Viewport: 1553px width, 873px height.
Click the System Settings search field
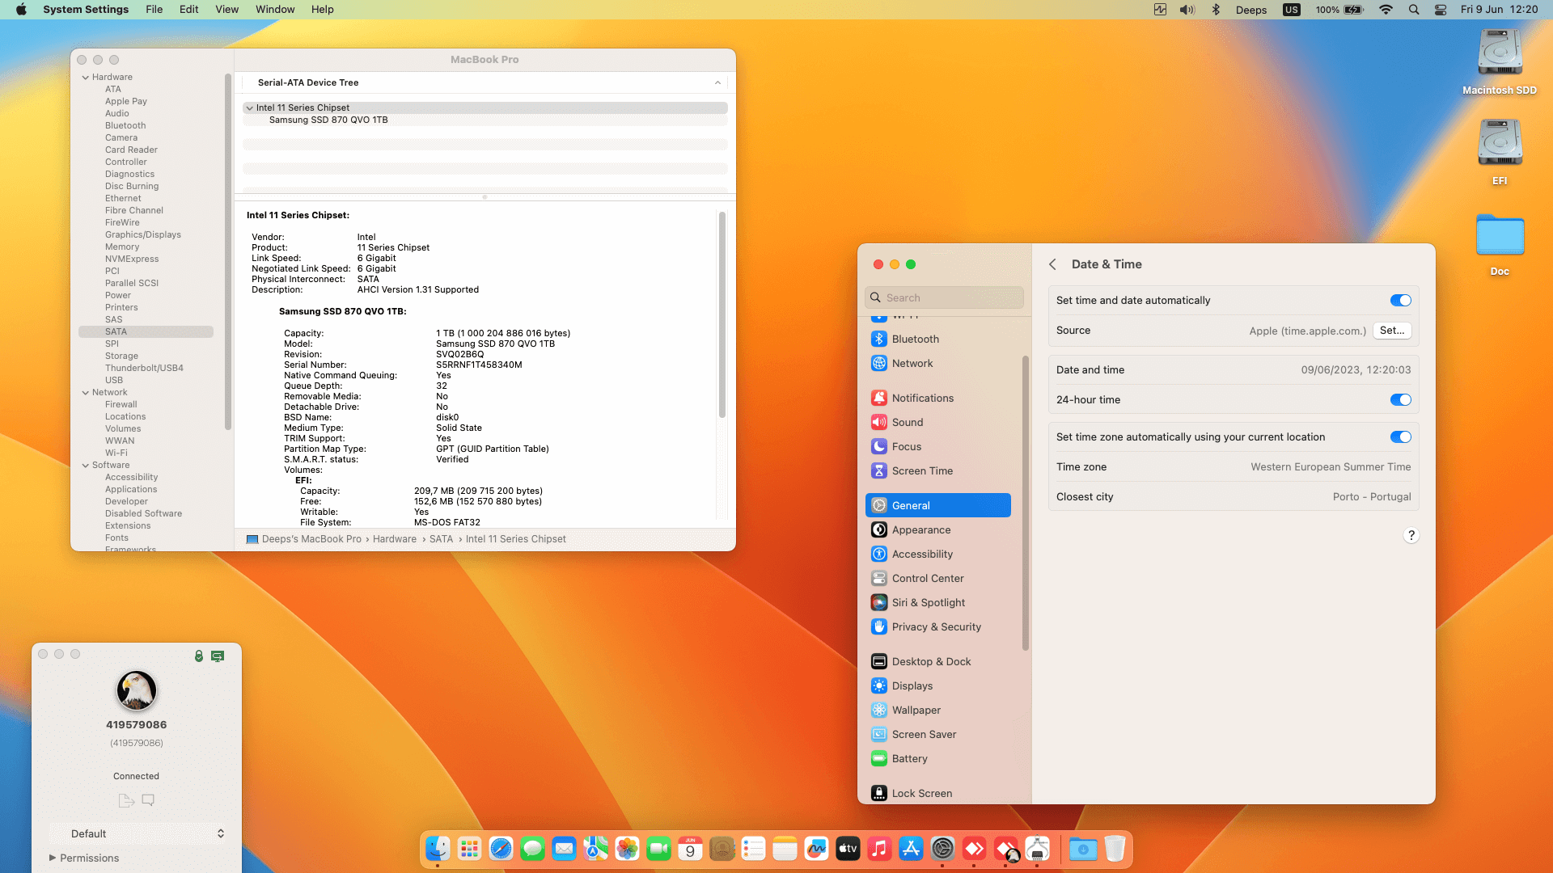[944, 297]
